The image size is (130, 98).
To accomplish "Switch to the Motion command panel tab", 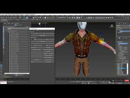I will point(124,23).
